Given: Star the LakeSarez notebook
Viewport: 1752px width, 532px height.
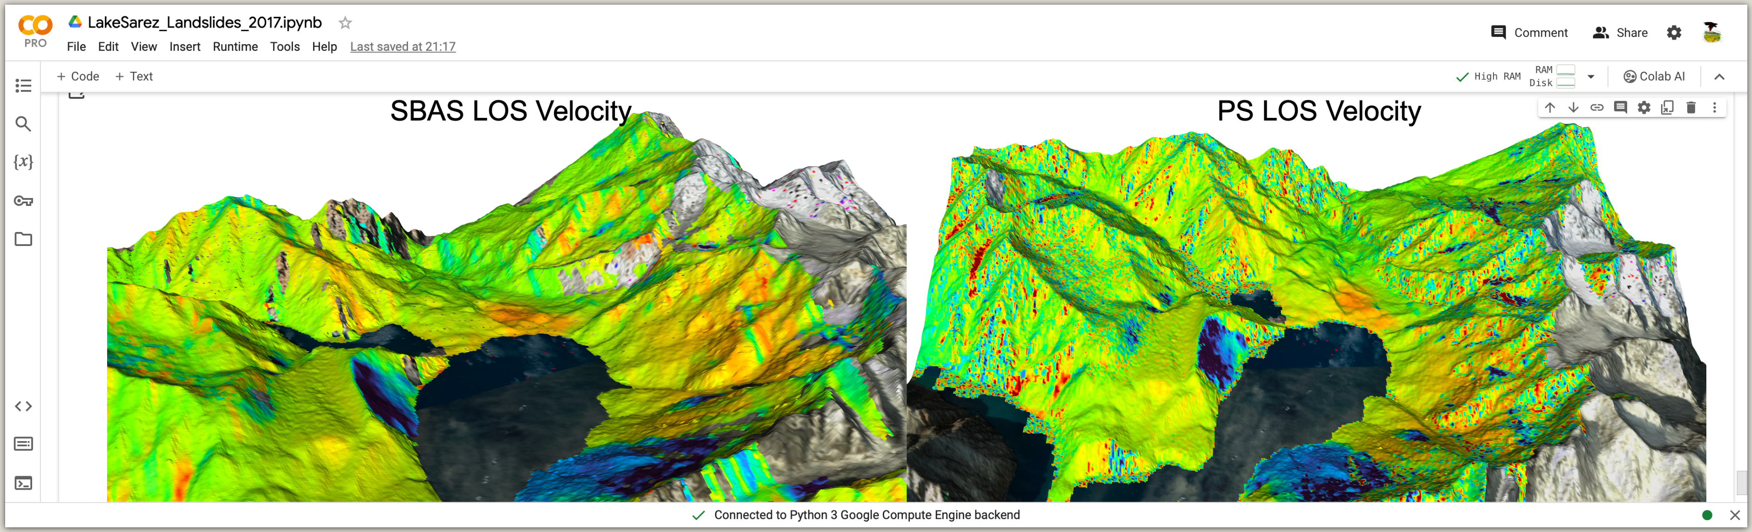Looking at the screenshot, I should point(345,23).
